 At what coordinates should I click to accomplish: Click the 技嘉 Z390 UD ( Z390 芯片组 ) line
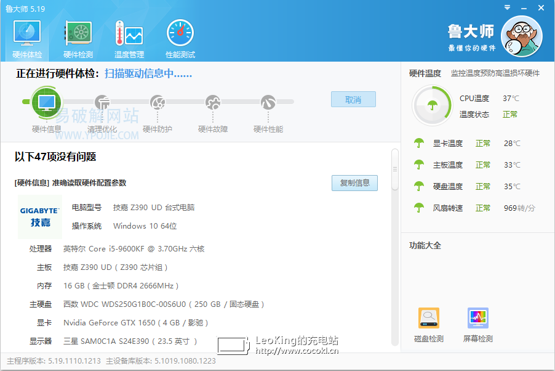click(x=116, y=267)
